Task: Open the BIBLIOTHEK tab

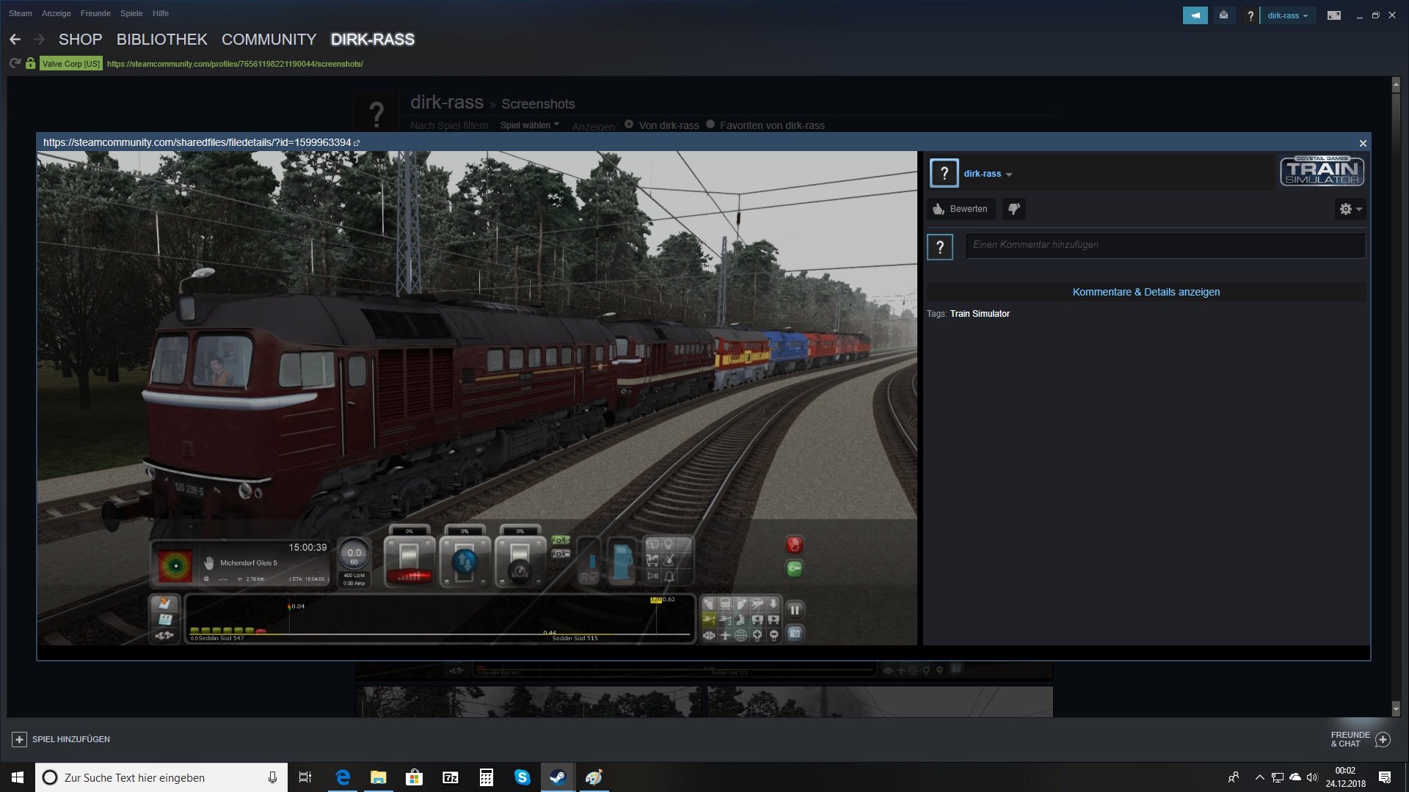Action: pos(161,40)
